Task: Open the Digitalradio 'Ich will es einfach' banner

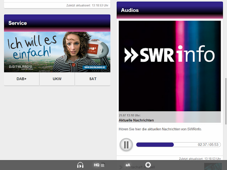Action: click(57, 52)
